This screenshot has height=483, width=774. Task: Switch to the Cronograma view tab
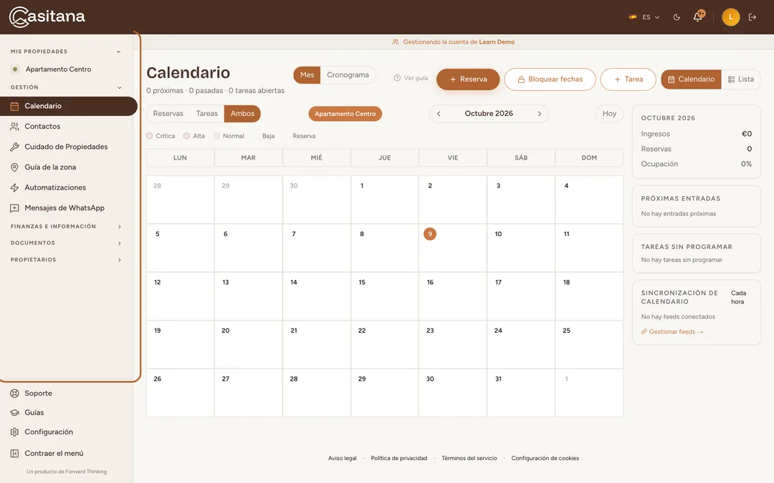(x=348, y=75)
